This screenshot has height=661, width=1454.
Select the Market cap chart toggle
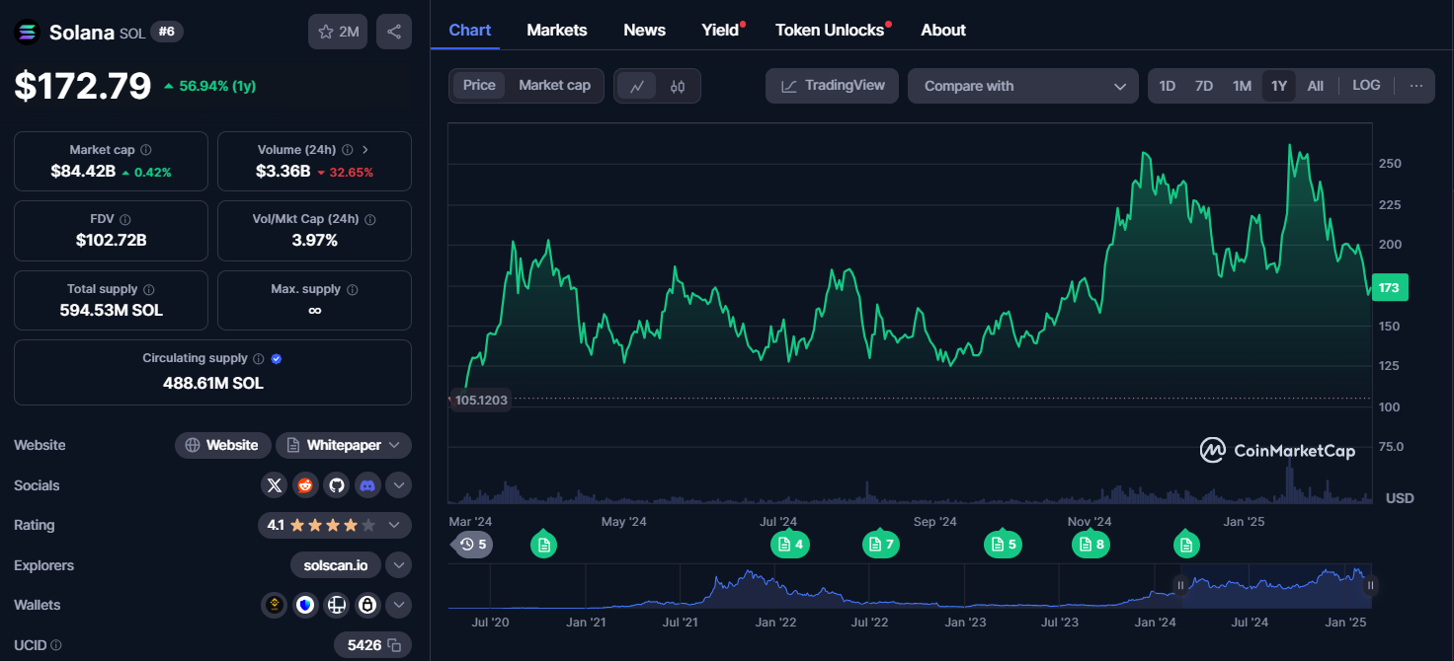click(554, 86)
